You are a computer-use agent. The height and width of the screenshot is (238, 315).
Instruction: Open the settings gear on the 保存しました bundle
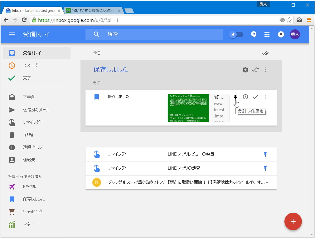tap(245, 70)
